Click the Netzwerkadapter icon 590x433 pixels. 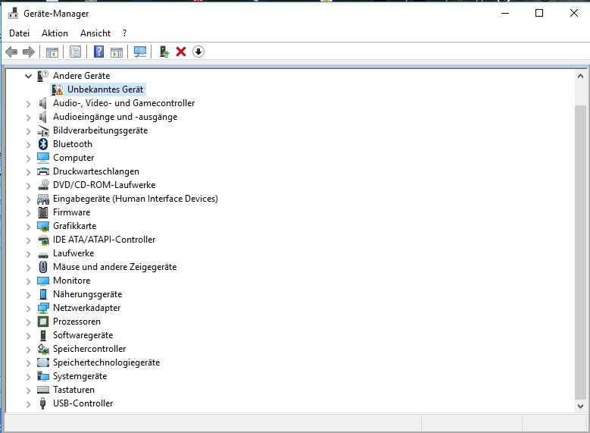(x=43, y=308)
